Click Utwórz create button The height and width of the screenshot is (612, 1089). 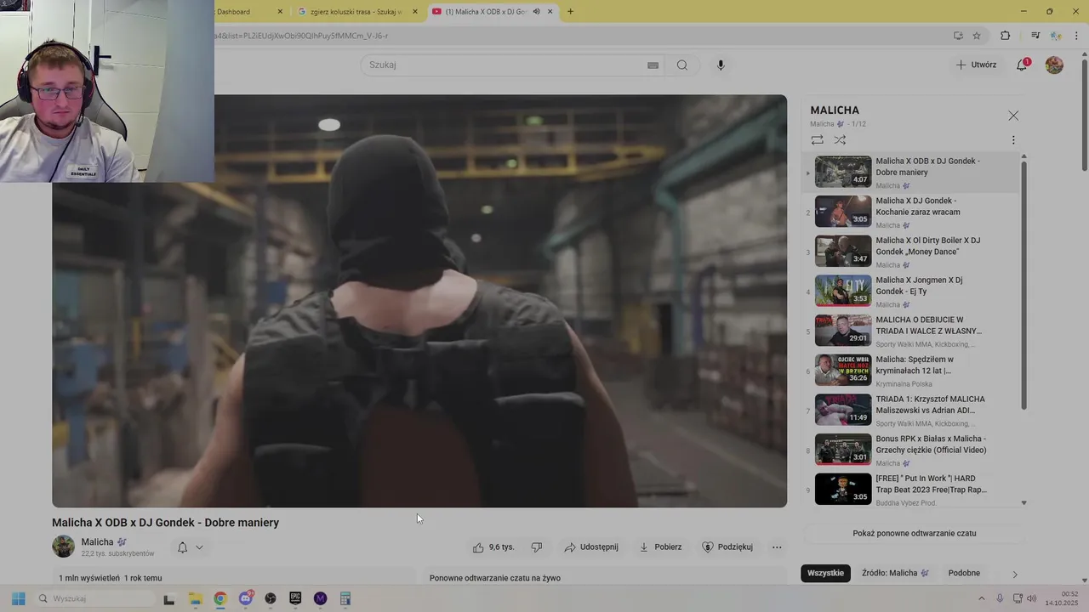coord(976,65)
